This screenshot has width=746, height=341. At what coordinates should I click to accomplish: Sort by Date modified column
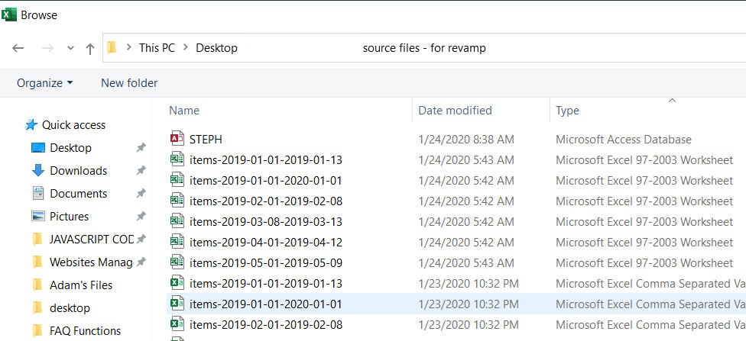coord(455,111)
